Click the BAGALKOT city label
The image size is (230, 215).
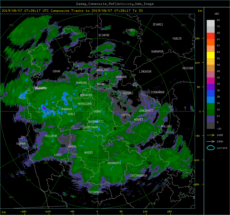click(x=102, y=70)
